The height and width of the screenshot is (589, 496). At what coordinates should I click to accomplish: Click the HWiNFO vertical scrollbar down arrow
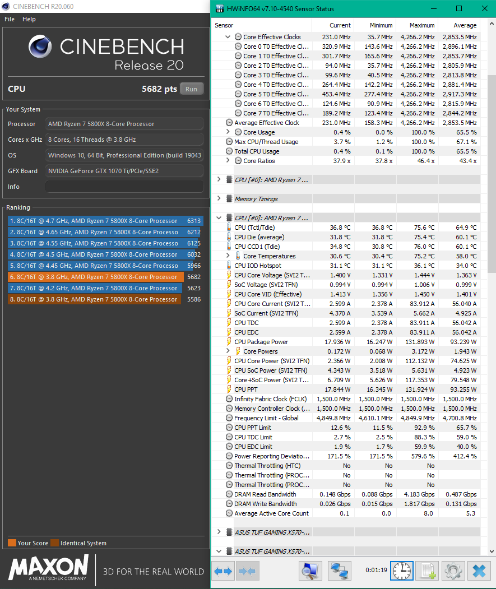click(492, 551)
